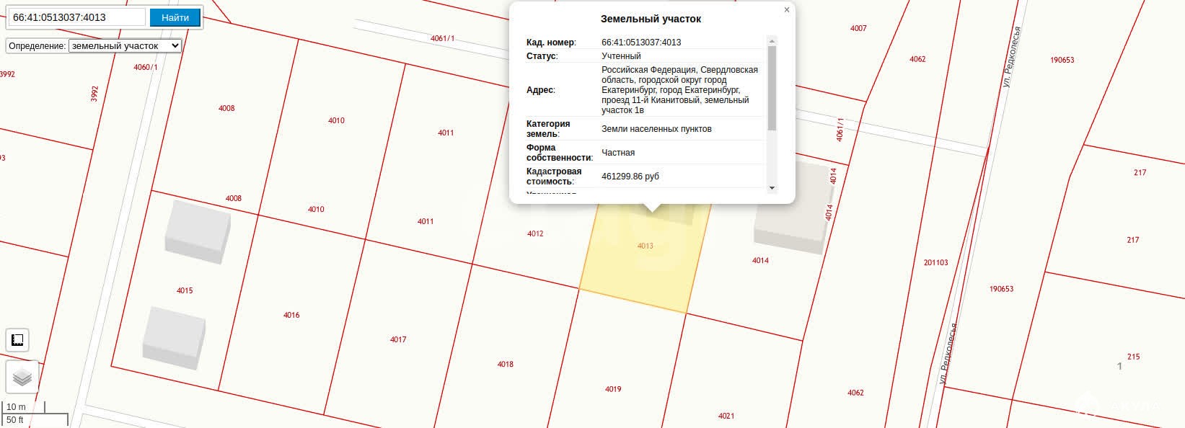
Task: Click the cadastral number value in popup
Action: (641, 43)
